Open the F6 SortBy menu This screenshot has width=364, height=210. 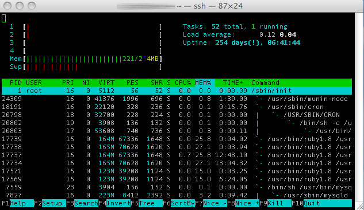point(179,203)
